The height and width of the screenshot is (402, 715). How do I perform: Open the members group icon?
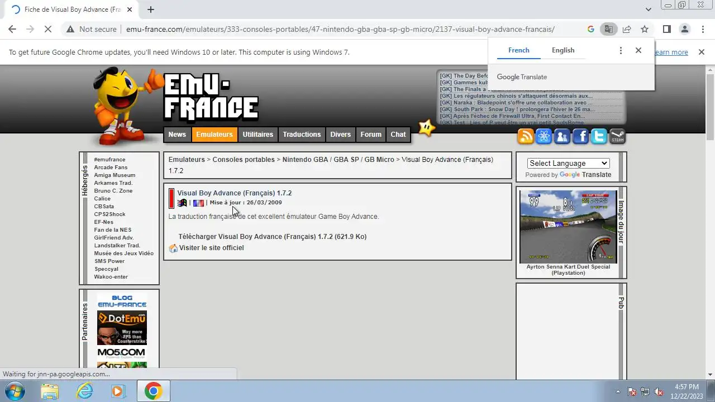point(563,136)
